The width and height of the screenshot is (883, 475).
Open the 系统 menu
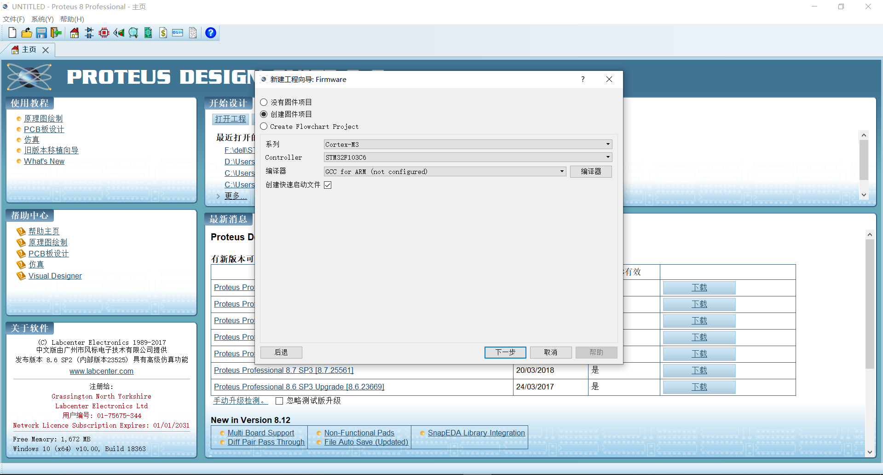[x=42, y=19]
